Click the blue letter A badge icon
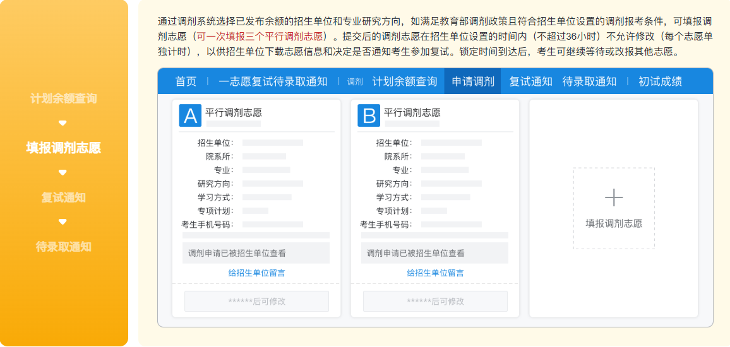This screenshot has height=347, width=730. (x=190, y=115)
